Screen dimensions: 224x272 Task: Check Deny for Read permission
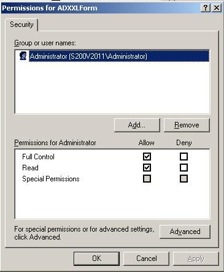[x=183, y=168]
